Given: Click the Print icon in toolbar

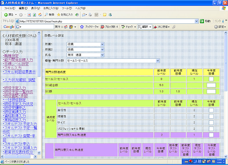Looking at the screenshot, I should pyautogui.click(x=90, y=15).
